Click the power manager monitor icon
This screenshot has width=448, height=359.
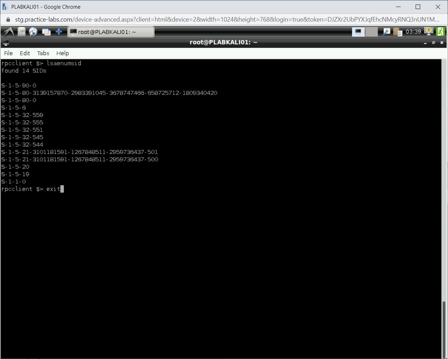point(428,32)
